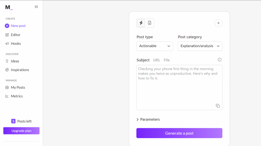The height and width of the screenshot is (146, 261).
Task: Click the M_ logo
Action: click(x=9, y=7)
